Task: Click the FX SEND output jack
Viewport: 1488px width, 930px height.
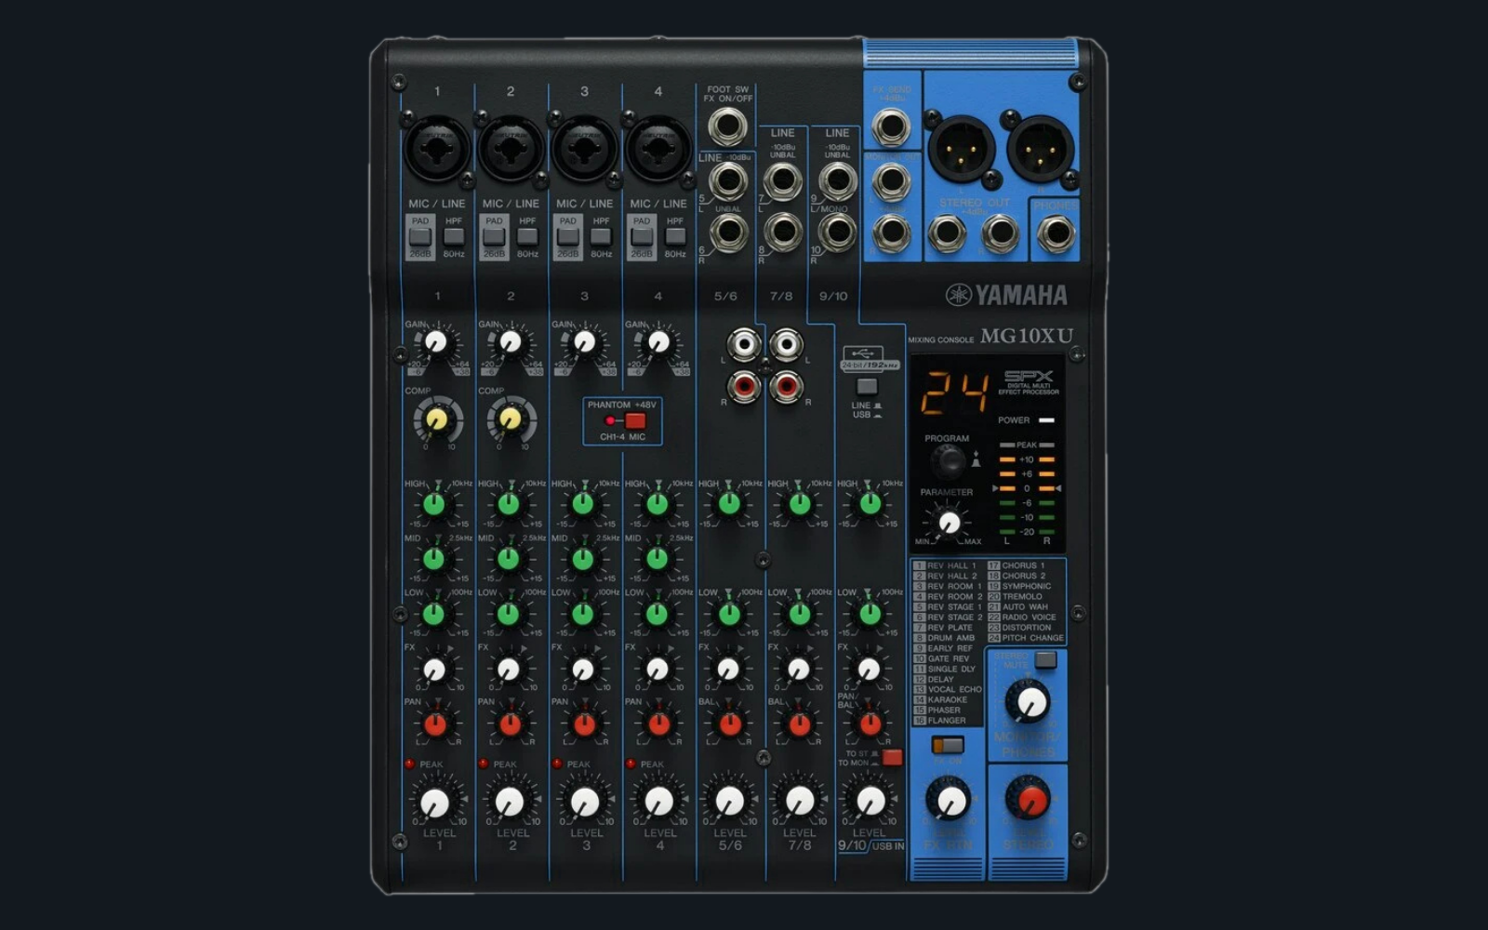Action: coord(891,126)
